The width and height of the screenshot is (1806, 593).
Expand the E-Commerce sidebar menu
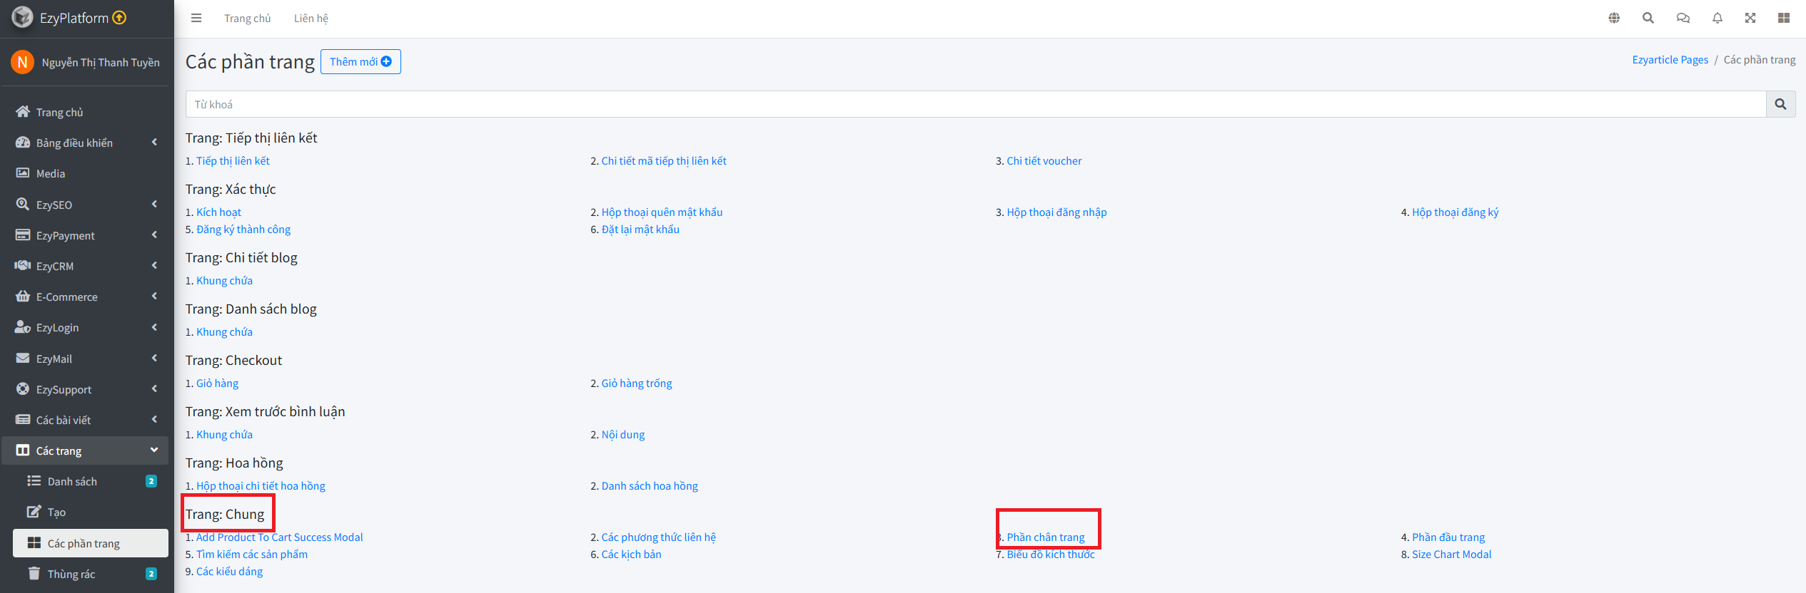point(86,296)
